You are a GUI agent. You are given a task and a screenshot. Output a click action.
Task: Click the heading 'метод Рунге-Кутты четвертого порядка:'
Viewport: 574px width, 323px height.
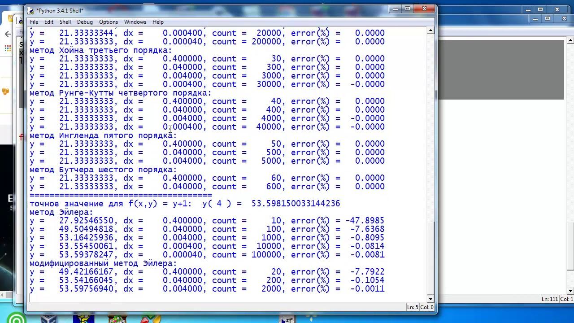[120, 93]
